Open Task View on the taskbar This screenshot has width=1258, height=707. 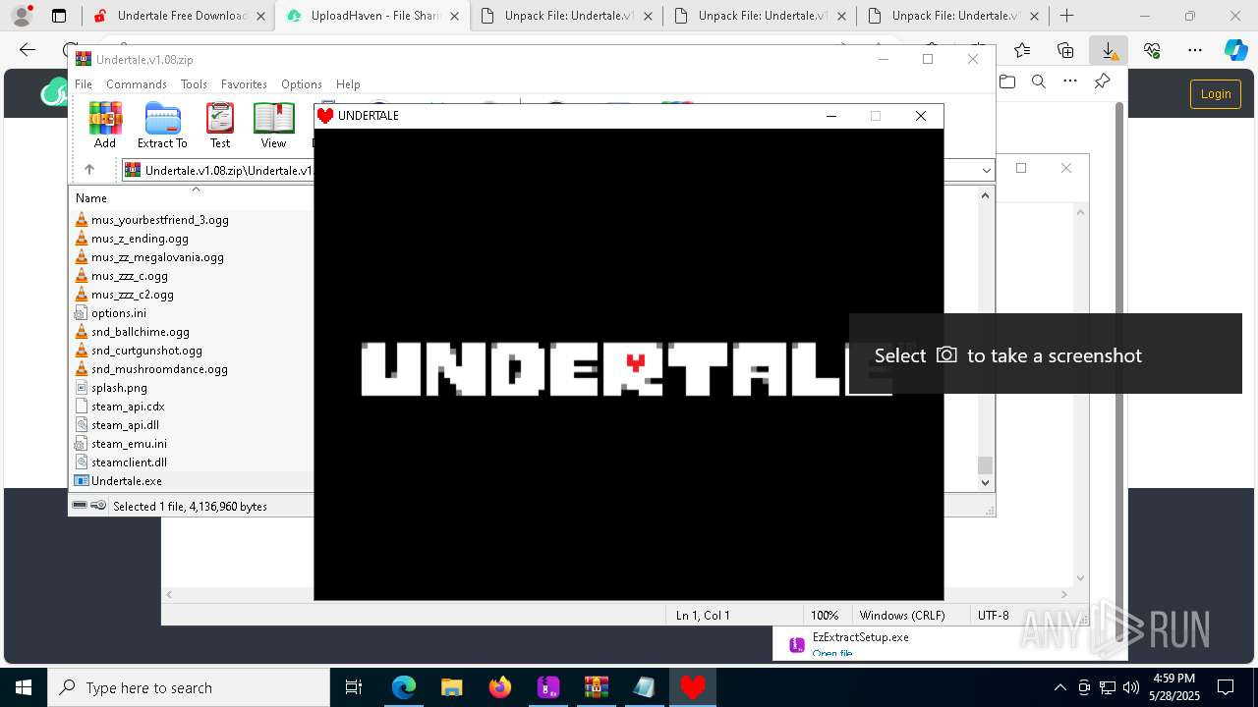[355, 687]
